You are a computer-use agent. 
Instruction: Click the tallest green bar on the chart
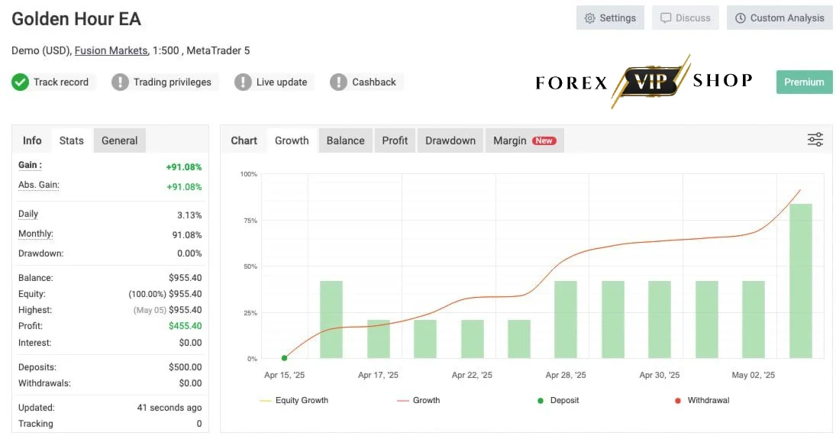point(800,280)
